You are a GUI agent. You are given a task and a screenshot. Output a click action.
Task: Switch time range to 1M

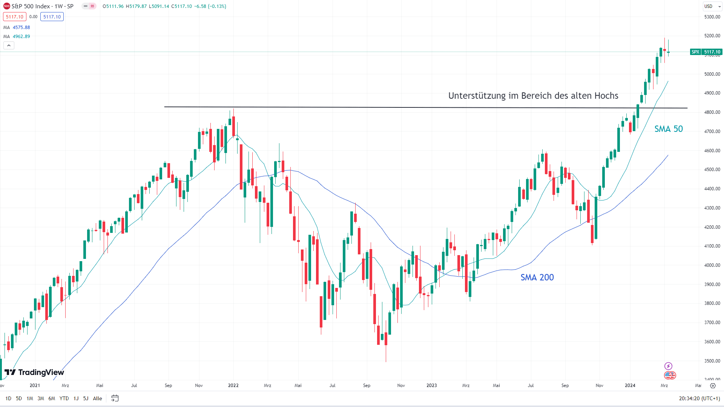30,398
